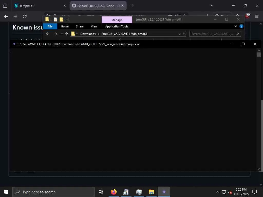The width and height of the screenshot is (263, 197).
Task: Switch to the Home ribbon tab
Action: pyautogui.click(x=64, y=26)
